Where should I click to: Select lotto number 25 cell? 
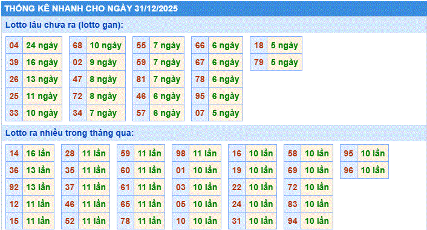[x=14, y=96]
